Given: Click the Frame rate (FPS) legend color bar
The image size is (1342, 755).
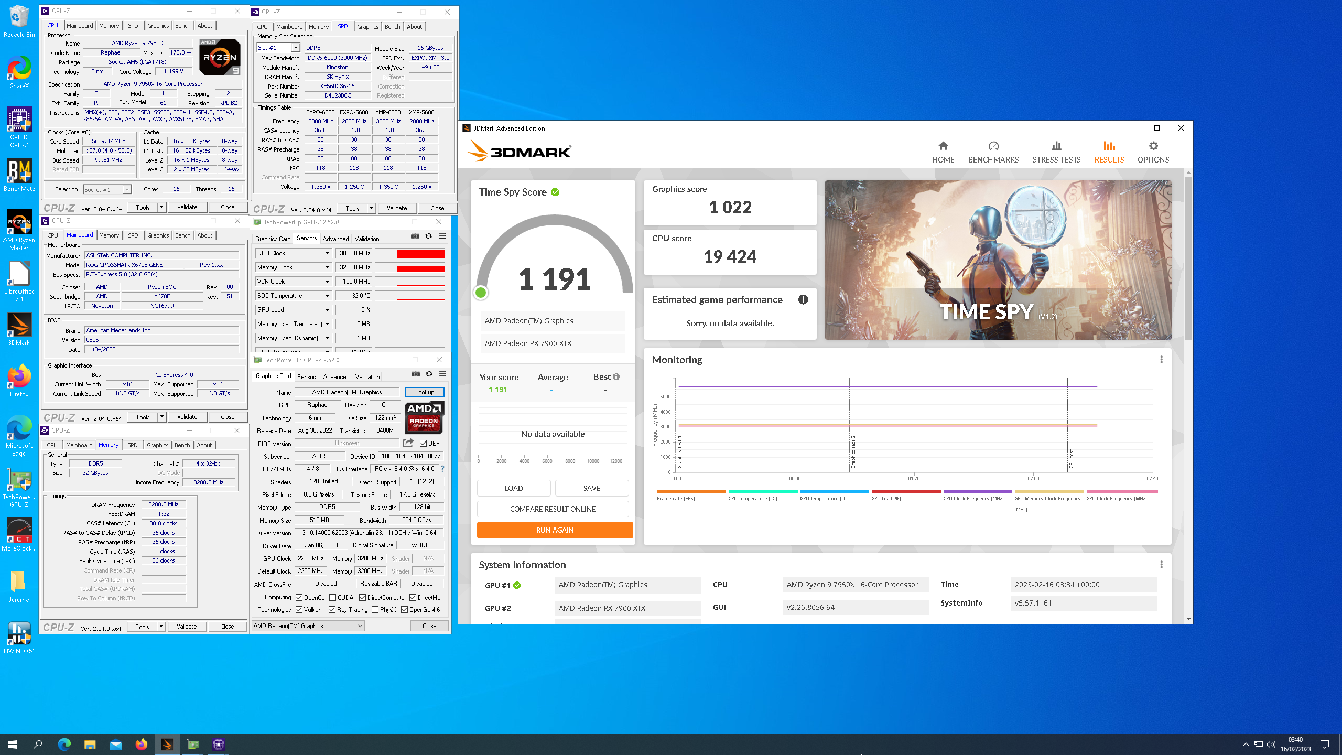Looking at the screenshot, I should click(x=691, y=491).
